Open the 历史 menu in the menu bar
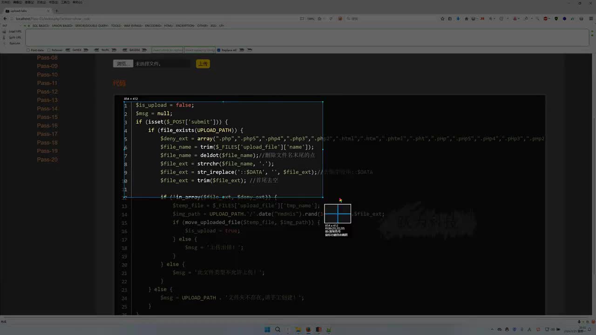This screenshot has width=596, height=335. 41,2
